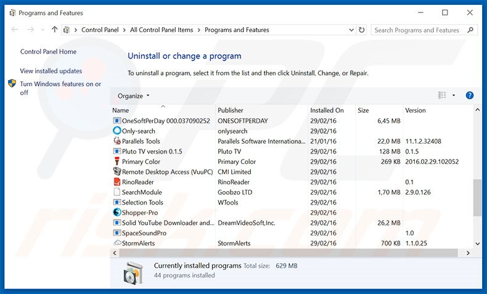The width and height of the screenshot is (487, 294).
Task: Click the horizontal scrollbar thumb
Action: tap(289, 253)
